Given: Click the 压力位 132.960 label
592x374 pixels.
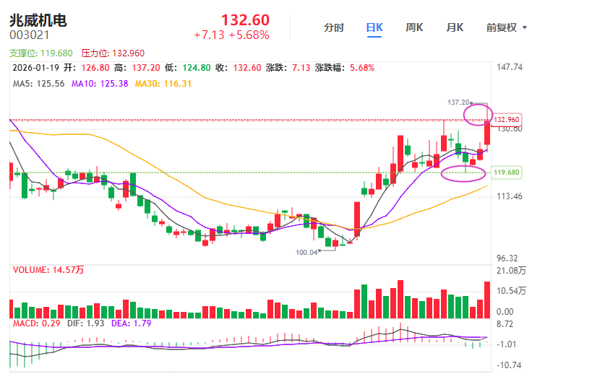Looking at the screenshot, I should pos(113,53).
